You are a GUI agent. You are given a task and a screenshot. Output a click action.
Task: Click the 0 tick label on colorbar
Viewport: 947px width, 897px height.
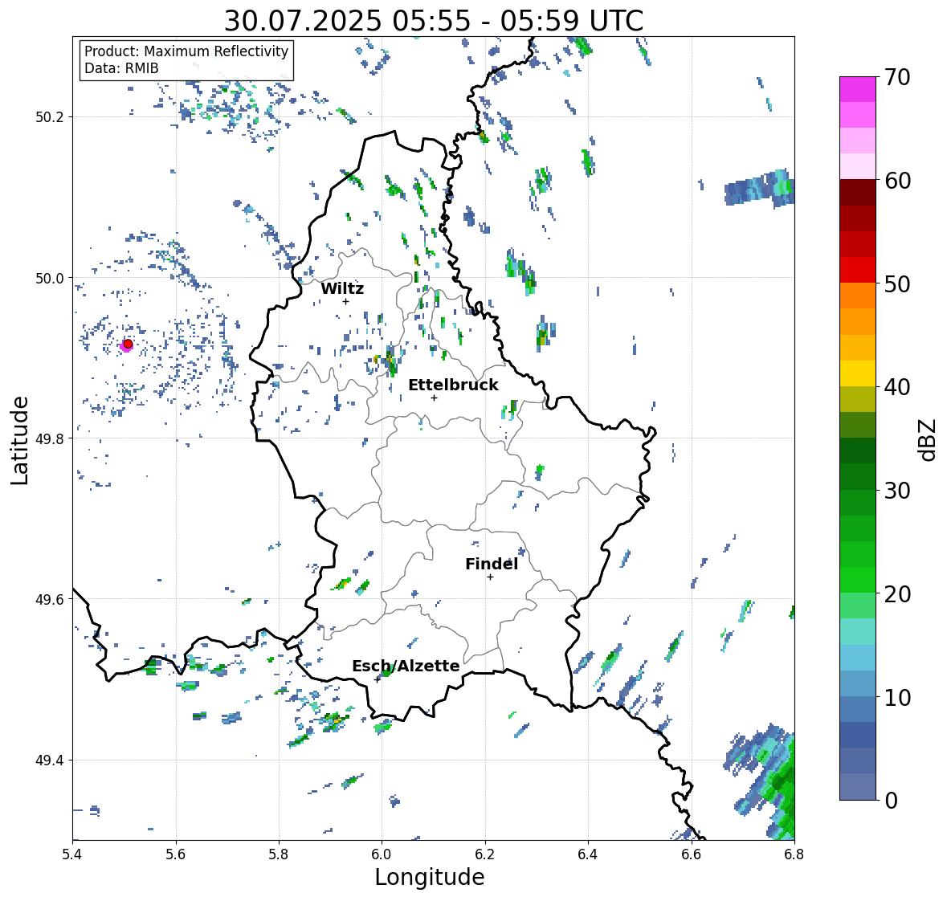891,801
